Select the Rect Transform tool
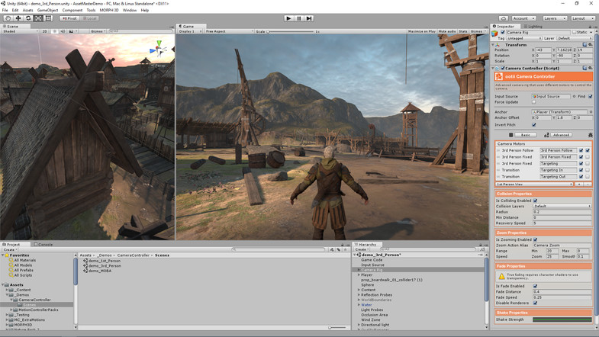Image resolution: width=599 pixels, height=337 pixels. pos(48,18)
